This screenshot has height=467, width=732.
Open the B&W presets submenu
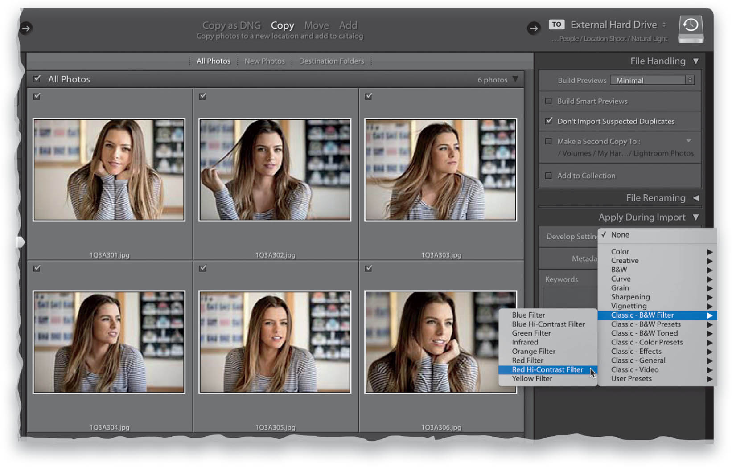click(x=657, y=270)
